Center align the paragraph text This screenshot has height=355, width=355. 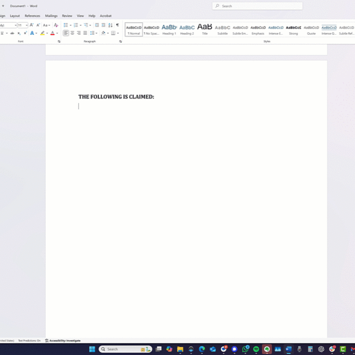click(72, 33)
